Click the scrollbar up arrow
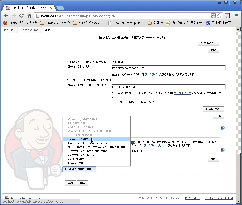Image resolution: width=242 pixels, height=205 pixels. (238, 29)
